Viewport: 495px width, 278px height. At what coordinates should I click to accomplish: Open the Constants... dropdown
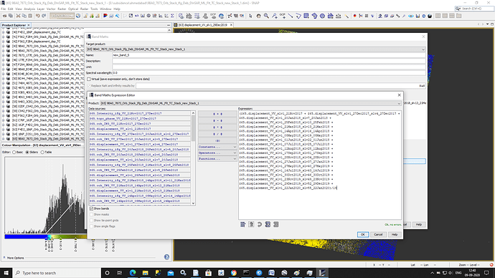[217, 147]
